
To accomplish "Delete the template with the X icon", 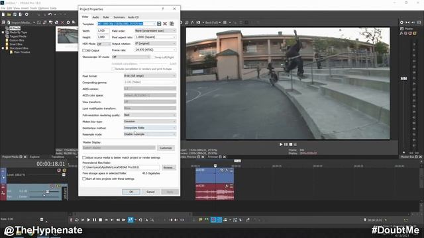I will pos(165,24).
